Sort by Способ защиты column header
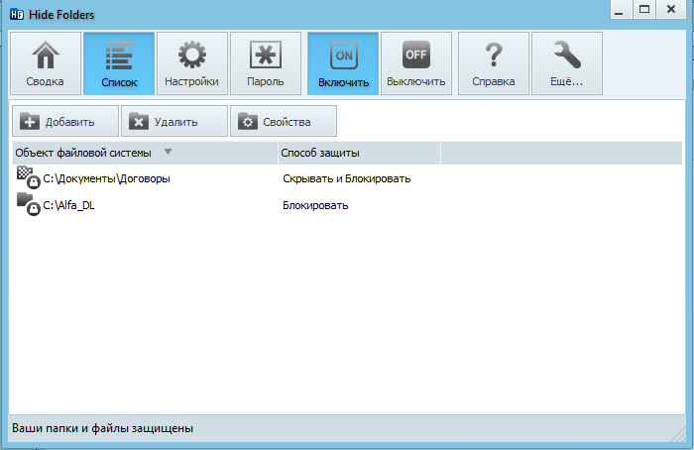 359,153
